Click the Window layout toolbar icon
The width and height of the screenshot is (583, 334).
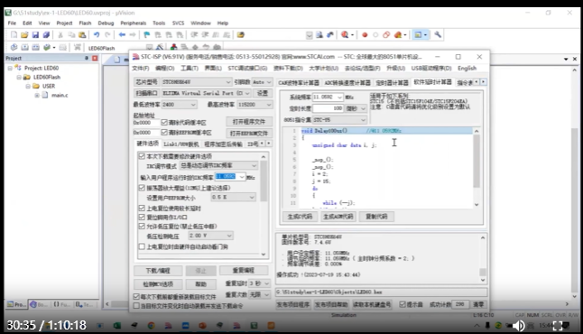(418, 35)
